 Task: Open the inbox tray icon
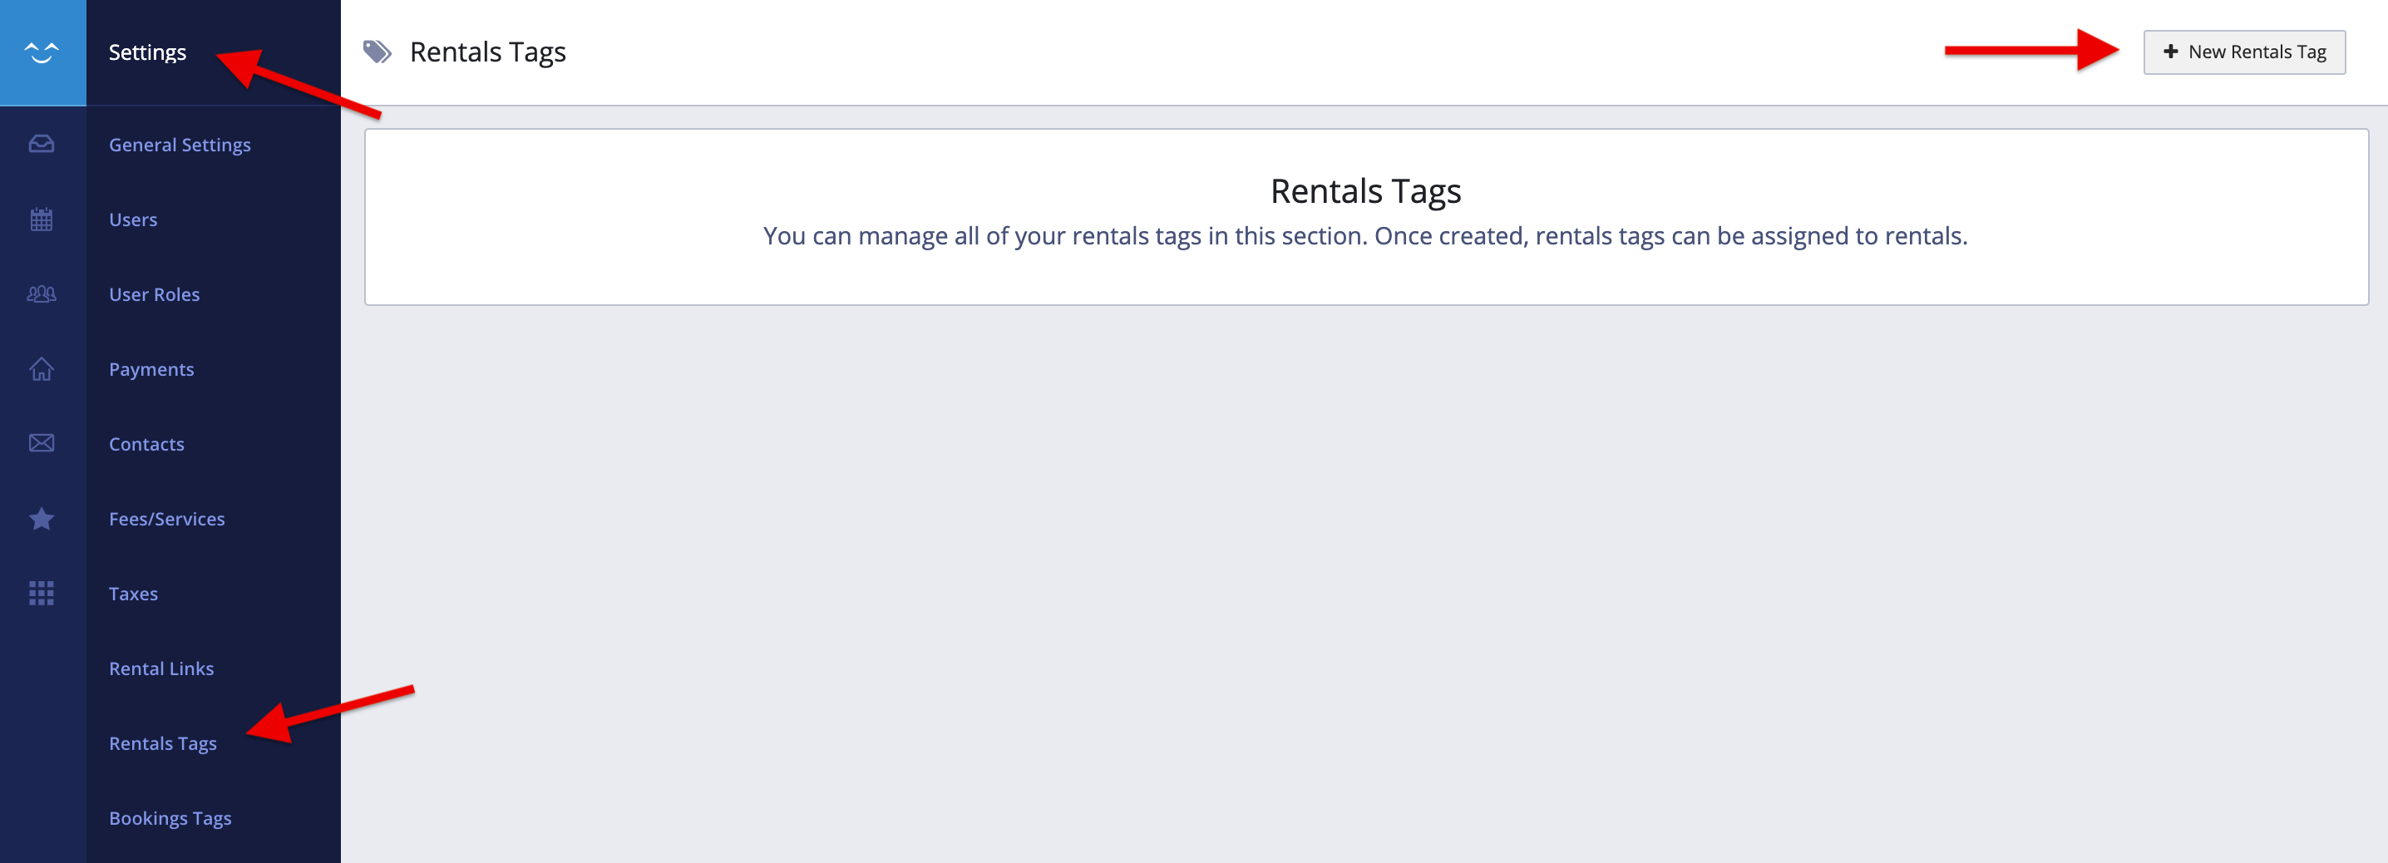coord(42,144)
